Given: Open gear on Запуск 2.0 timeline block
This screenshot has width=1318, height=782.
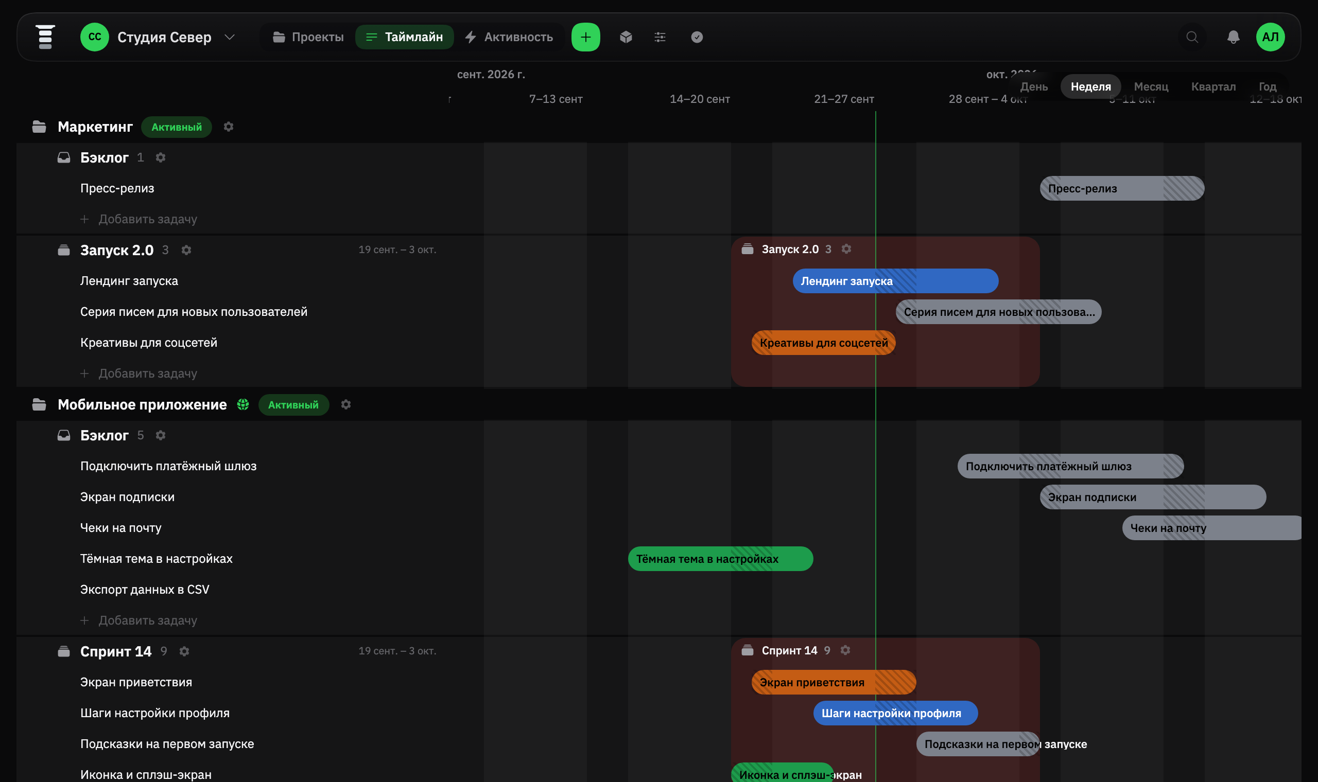Looking at the screenshot, I should click(x=846, y=249).
